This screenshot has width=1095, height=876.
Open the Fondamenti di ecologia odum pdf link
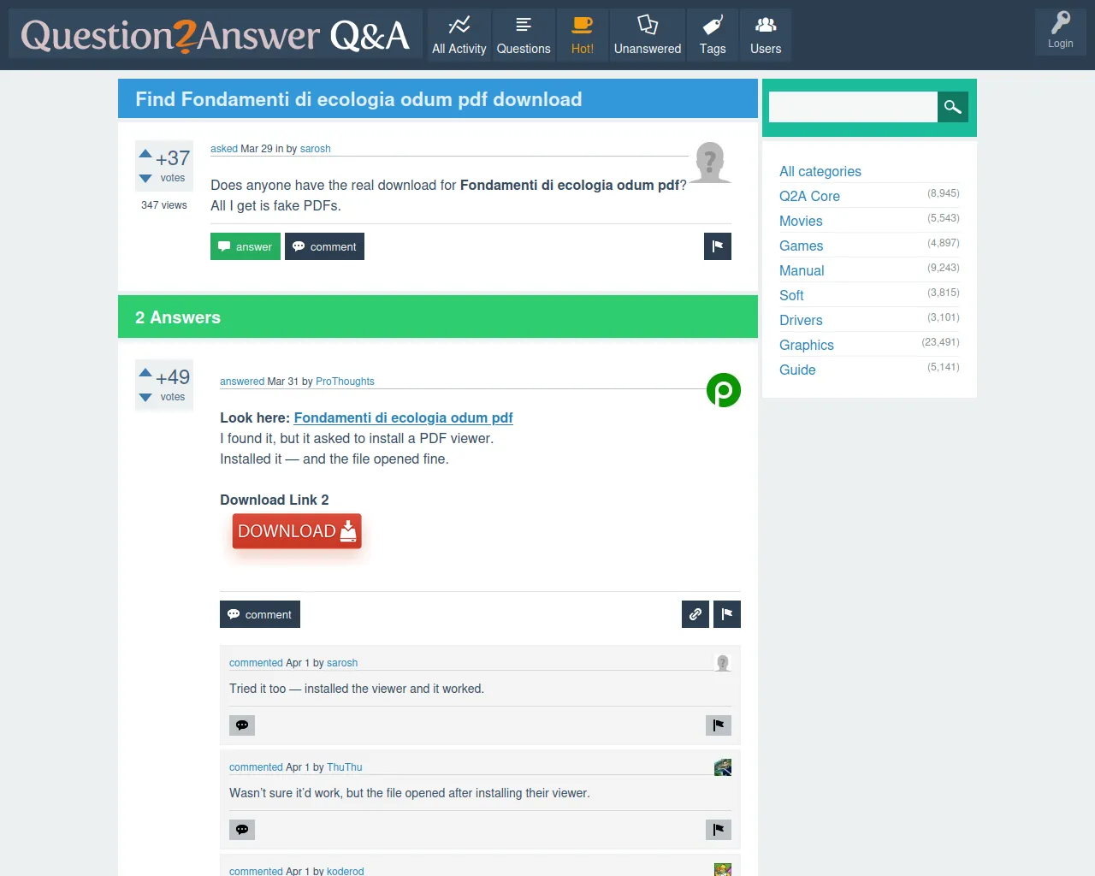pos(403,417)
